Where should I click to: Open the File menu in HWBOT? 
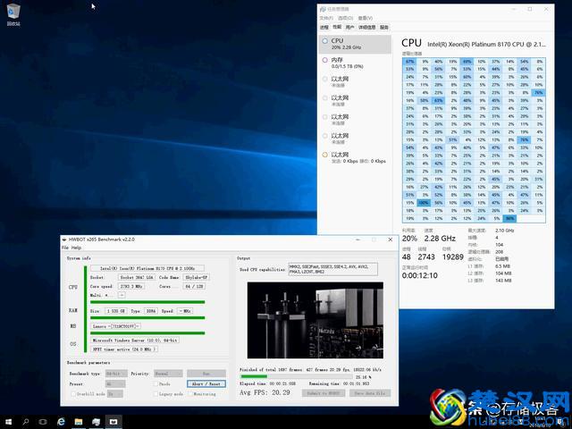coord(64,248)
